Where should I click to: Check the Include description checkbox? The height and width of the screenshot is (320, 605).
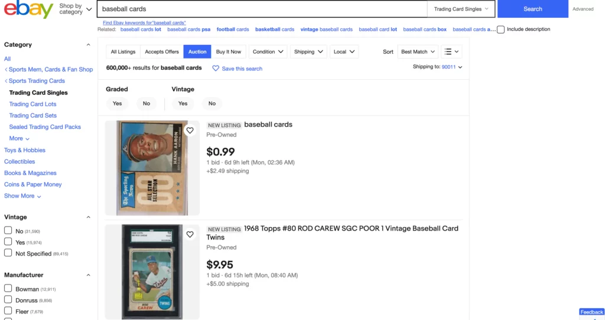501,30
